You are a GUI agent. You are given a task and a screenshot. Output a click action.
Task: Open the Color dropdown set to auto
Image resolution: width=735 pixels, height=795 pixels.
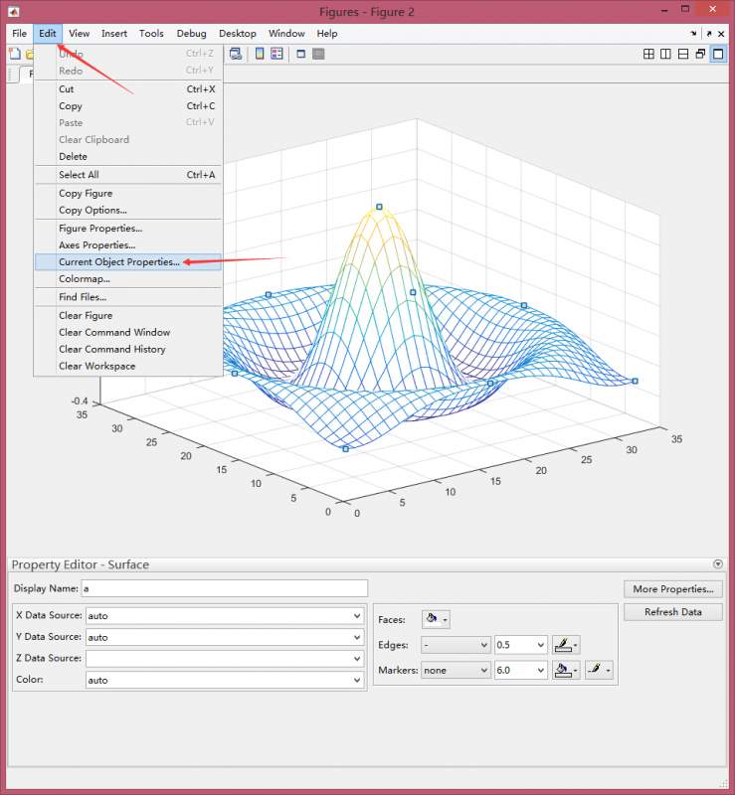point(225,680)
